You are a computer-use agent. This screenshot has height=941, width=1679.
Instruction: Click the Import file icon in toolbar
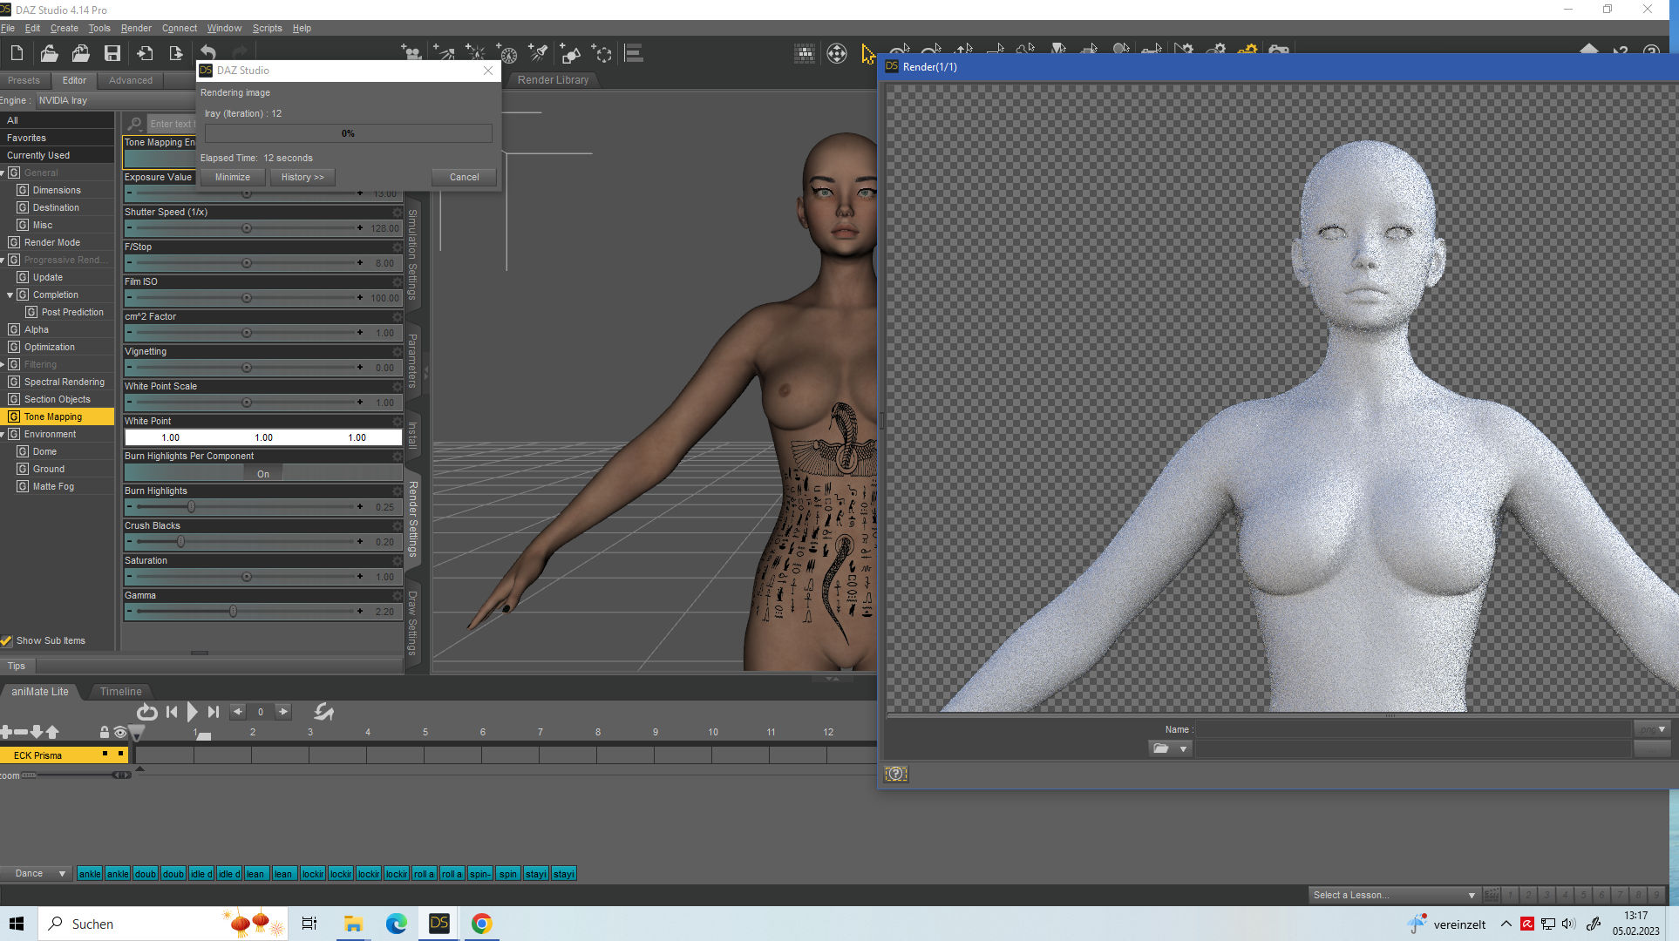coord(145,54)
